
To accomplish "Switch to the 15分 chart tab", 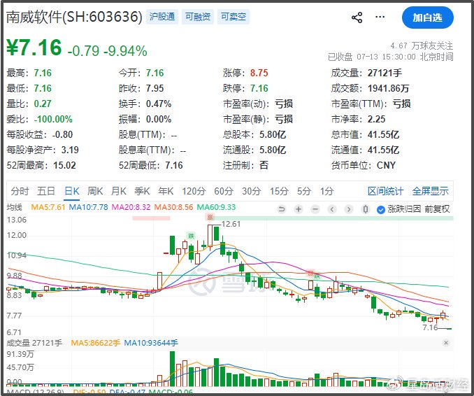I will (279, 191).
